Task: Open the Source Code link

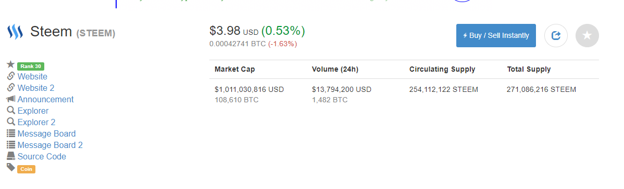Action: coord(42,157)
